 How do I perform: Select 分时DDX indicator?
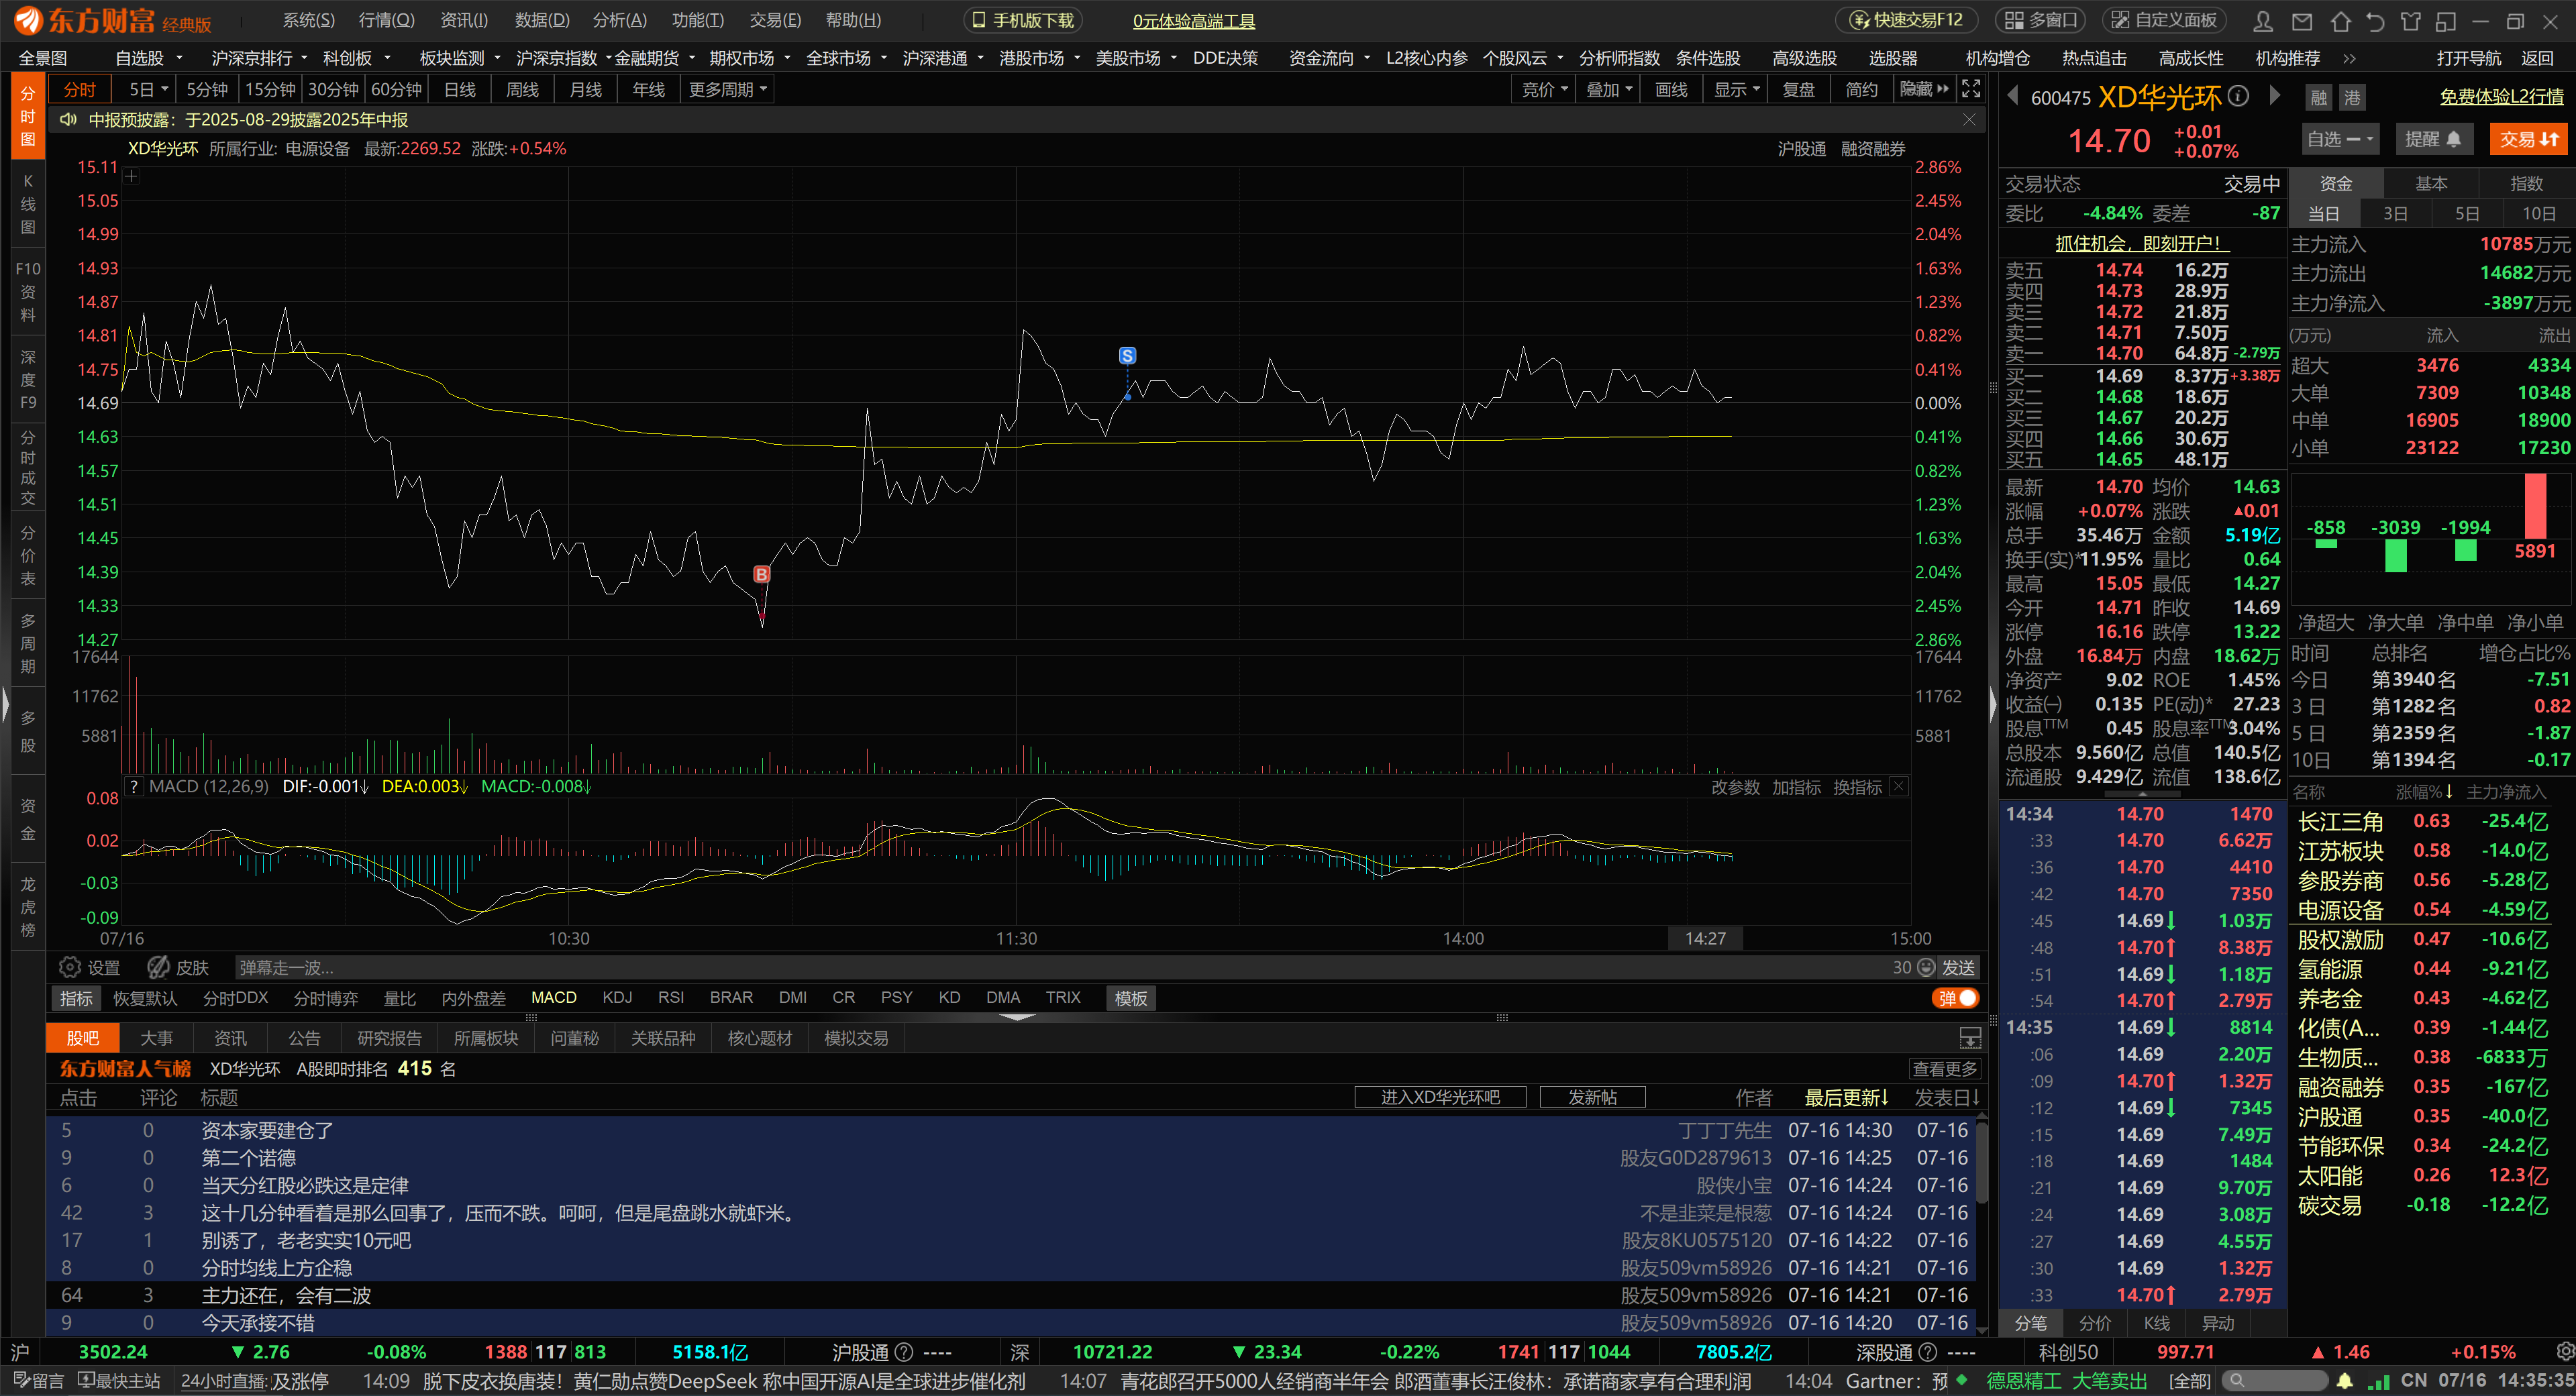[235, 998]
